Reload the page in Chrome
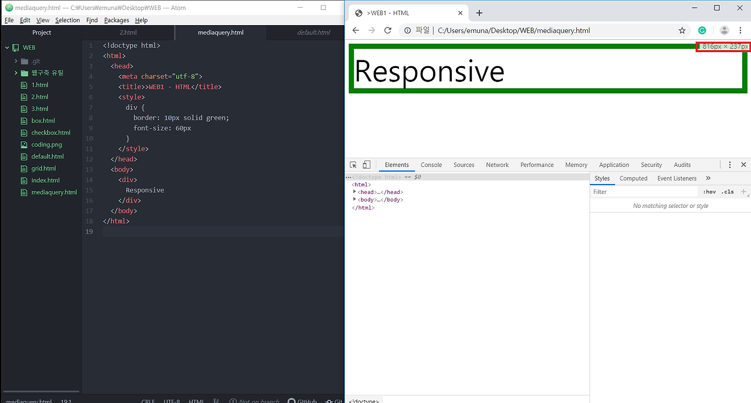This screenshot has width=751, height=403. (x=387, y=30)
